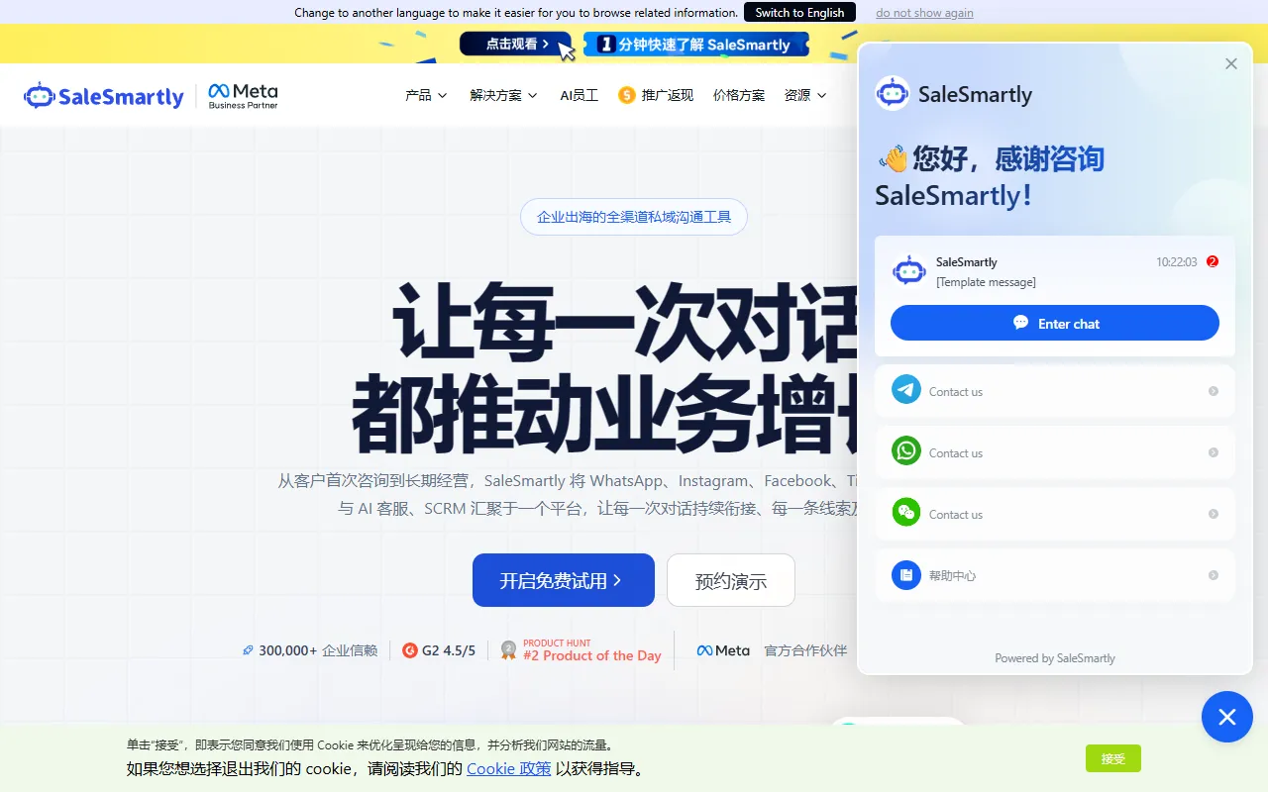Click the red unread badge showing 2
Image resolution: width=1268 pixels, height=792 pixels.
tap(1213, 261)
